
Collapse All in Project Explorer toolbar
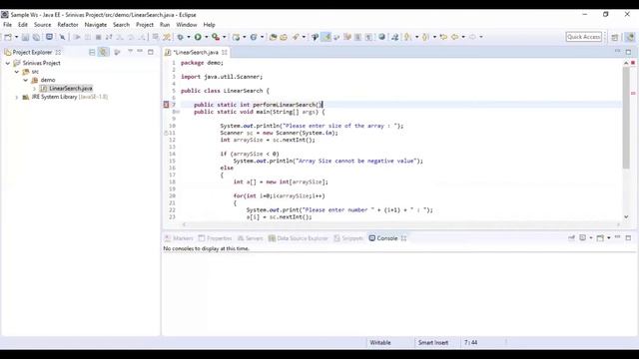[92, 52]
